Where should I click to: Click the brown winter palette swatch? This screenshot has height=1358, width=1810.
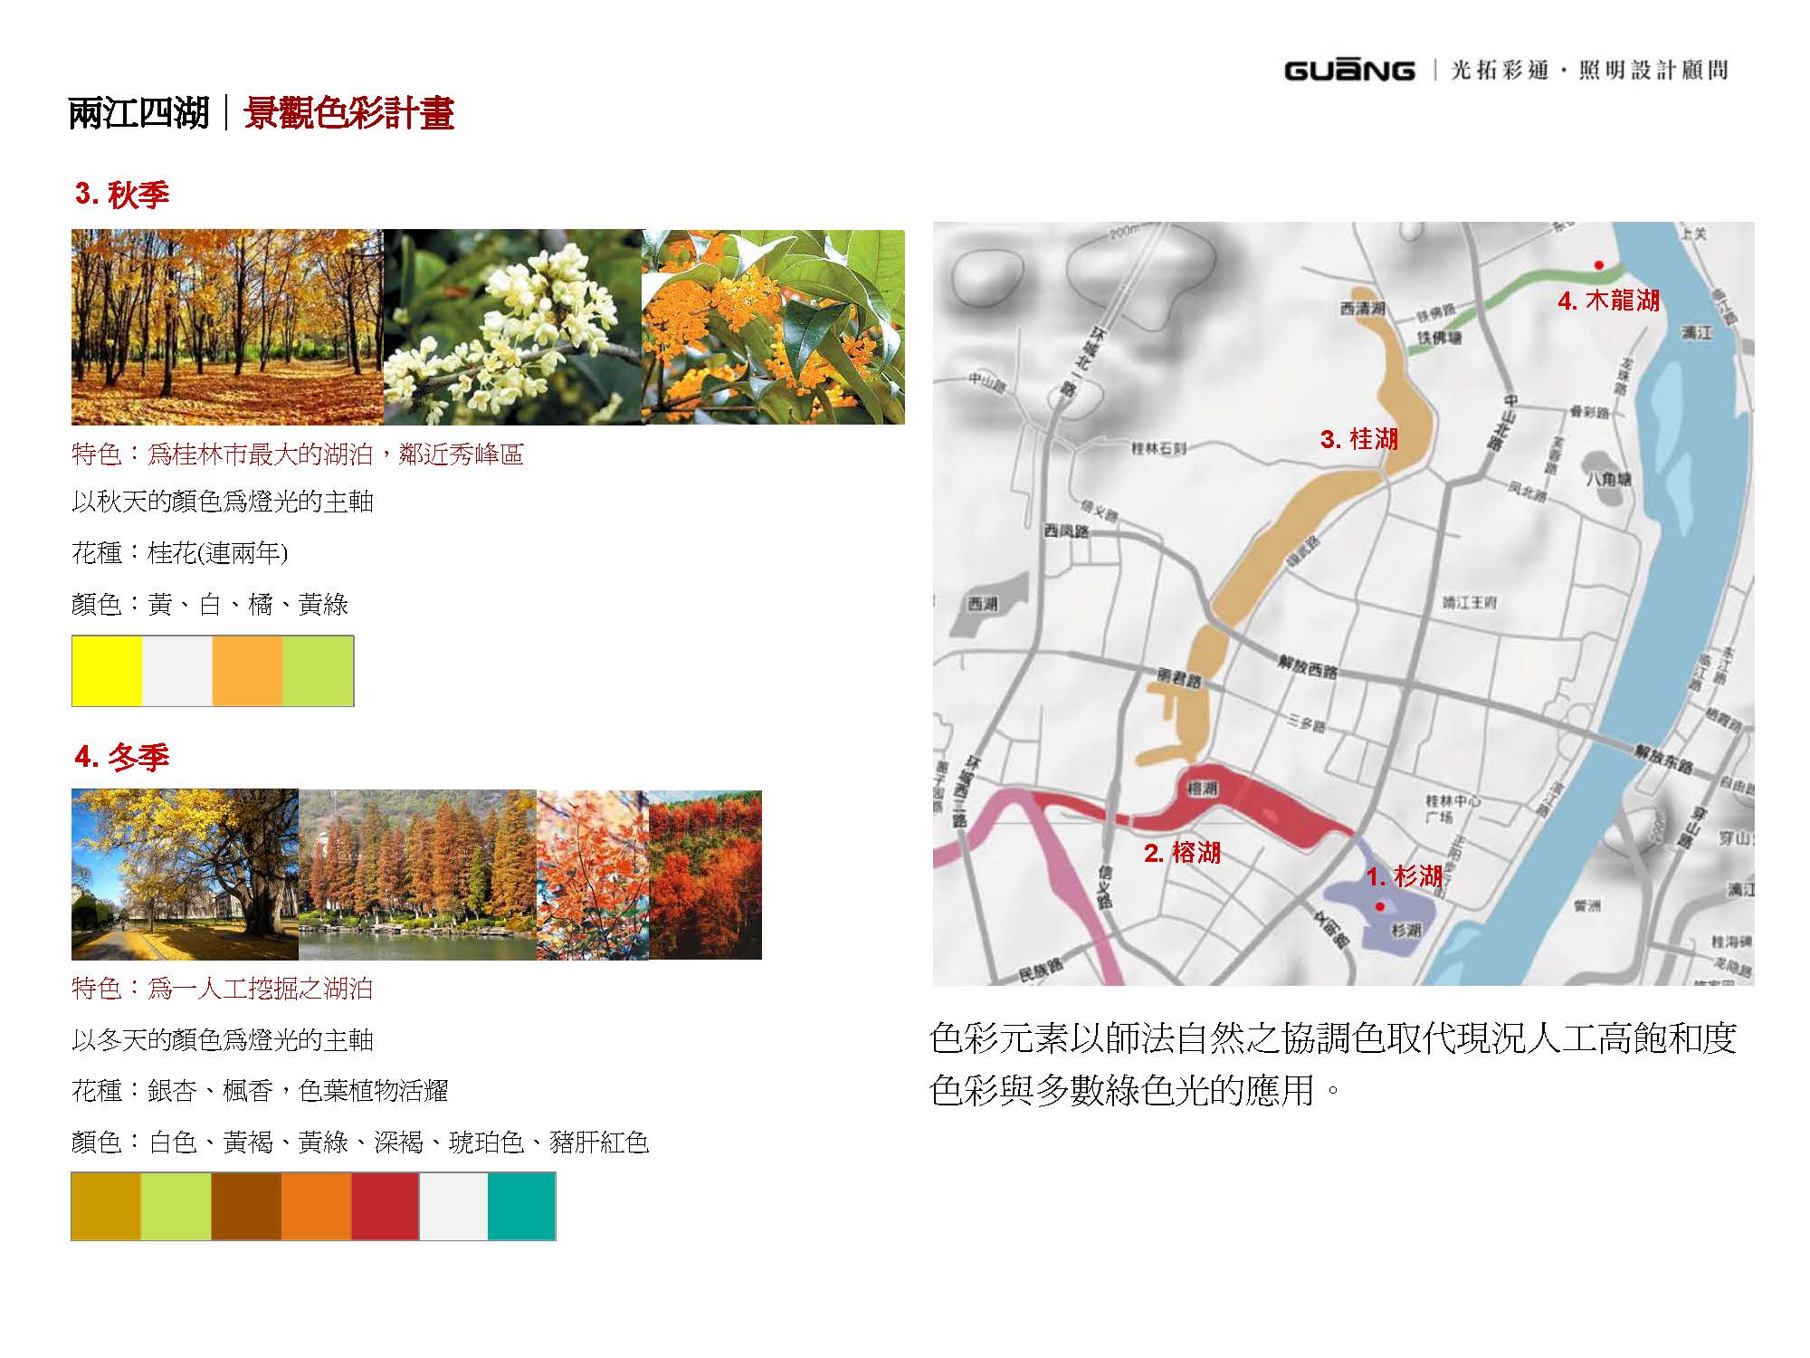(x=246, y=1206)
